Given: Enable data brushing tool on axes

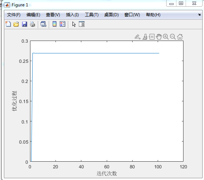Looking at the screenshot, I should [145, 37].
